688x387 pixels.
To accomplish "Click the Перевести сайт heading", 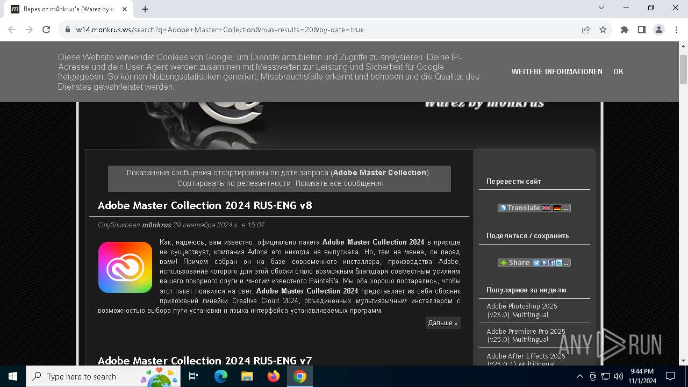I will [514, 181].
